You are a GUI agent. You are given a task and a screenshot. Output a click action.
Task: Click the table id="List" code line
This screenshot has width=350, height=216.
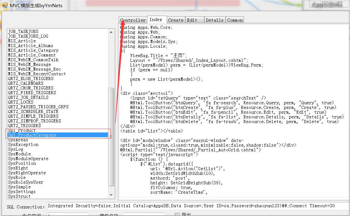click(152, 131)
